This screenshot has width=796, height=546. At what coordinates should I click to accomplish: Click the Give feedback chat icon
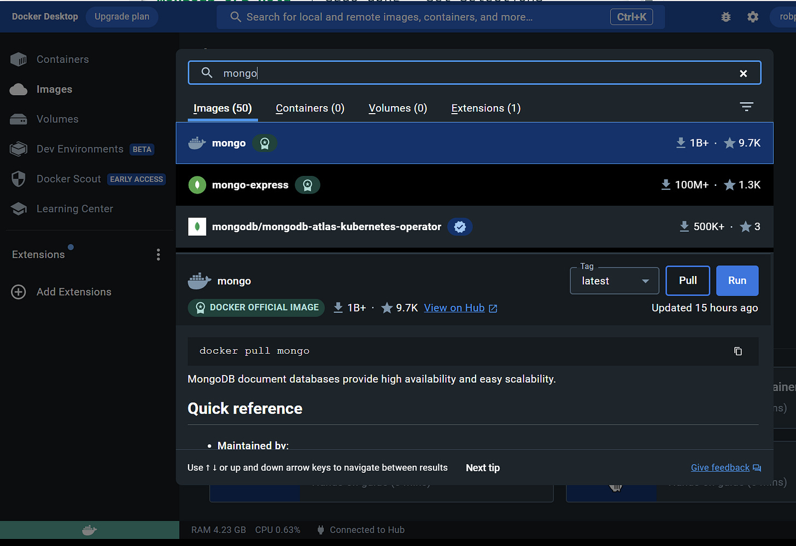click(757, 468)
